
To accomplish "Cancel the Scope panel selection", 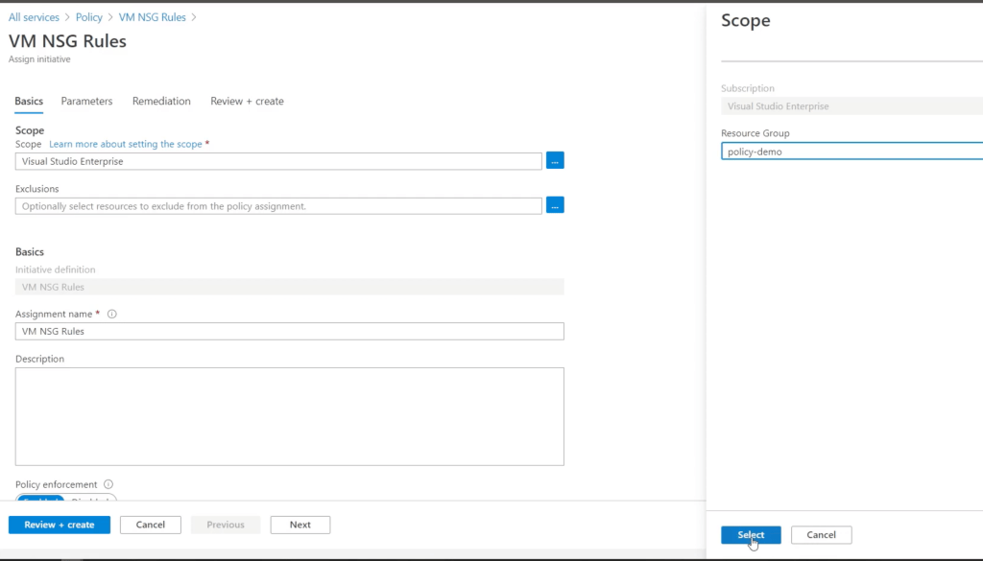I will [x=821, y=535].
